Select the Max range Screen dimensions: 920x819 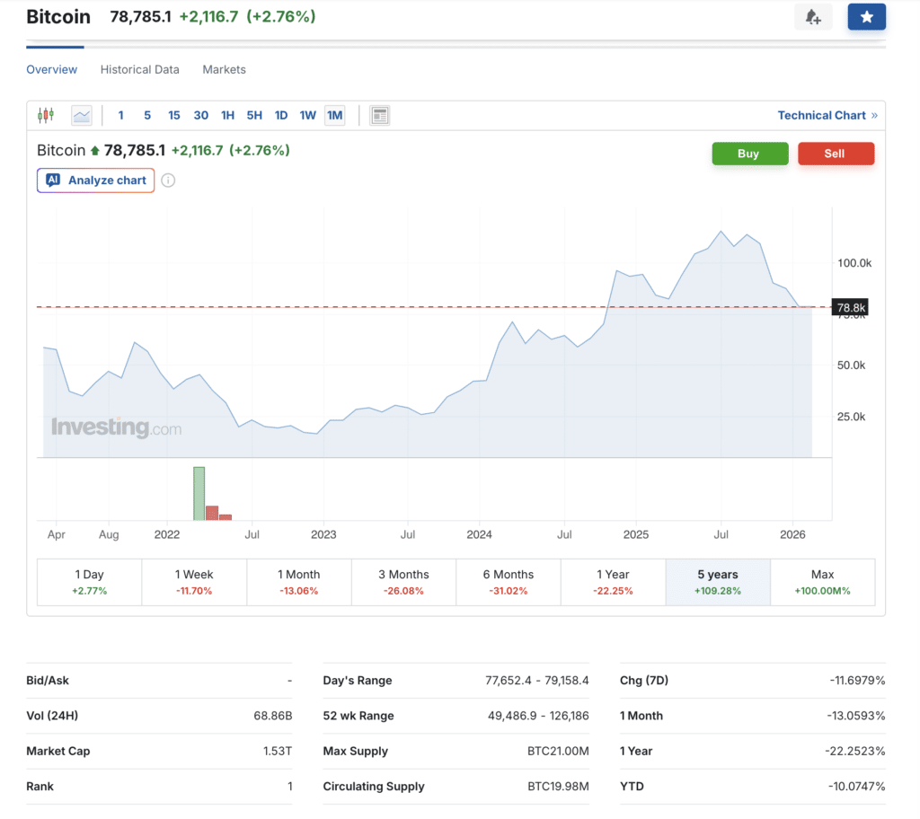[x=823, y=582]
